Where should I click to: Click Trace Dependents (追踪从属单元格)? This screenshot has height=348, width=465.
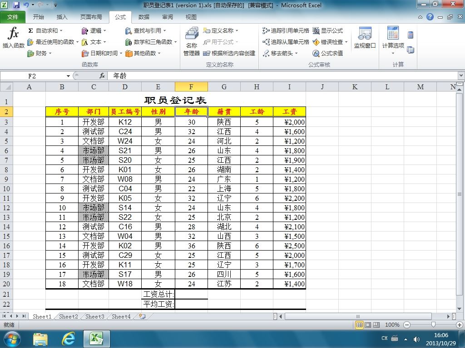coord(286,42)
